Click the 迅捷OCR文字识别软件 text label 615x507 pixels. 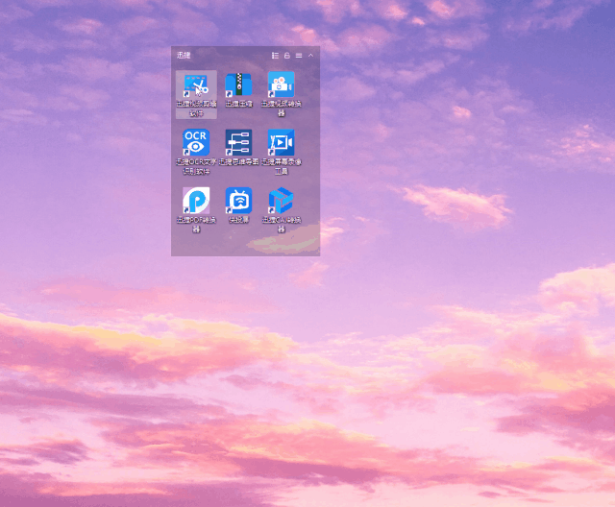tap(196, 166)
